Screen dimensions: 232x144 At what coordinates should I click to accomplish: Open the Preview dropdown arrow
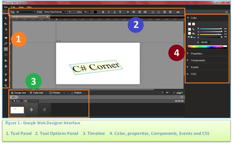[64, 93]
